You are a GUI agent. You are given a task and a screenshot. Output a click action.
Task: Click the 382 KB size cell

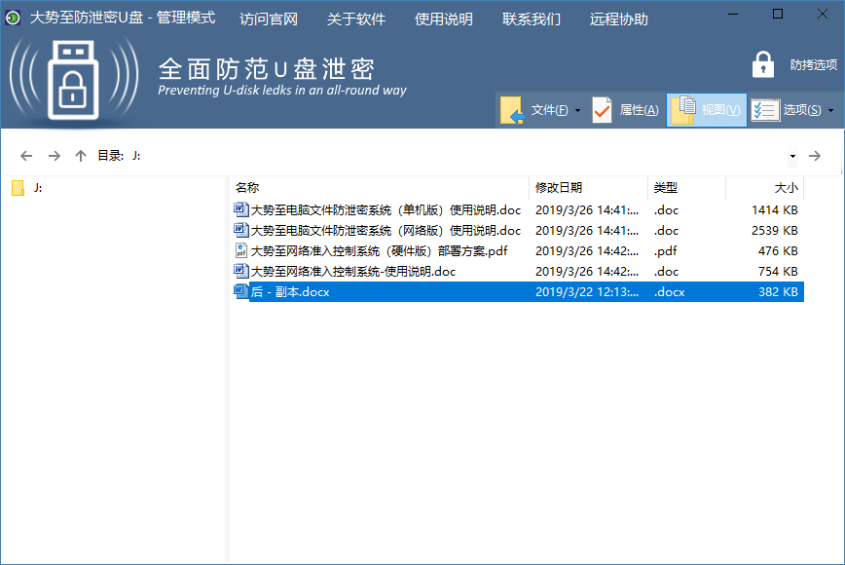[x=778, y=291]
